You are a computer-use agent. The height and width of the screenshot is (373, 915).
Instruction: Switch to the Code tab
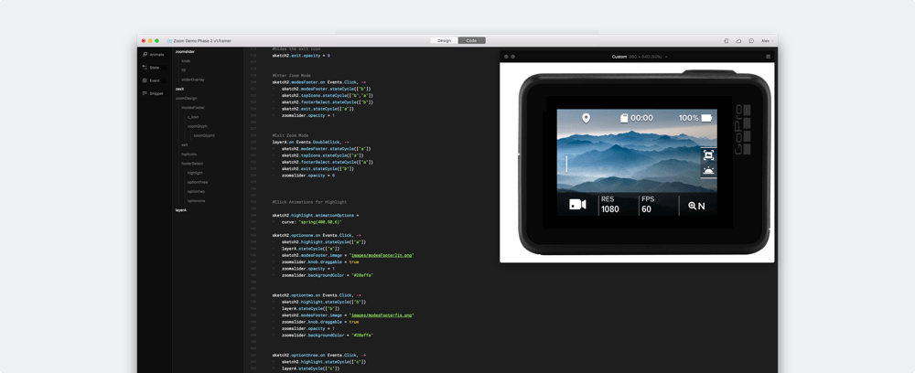coord(471,41)
